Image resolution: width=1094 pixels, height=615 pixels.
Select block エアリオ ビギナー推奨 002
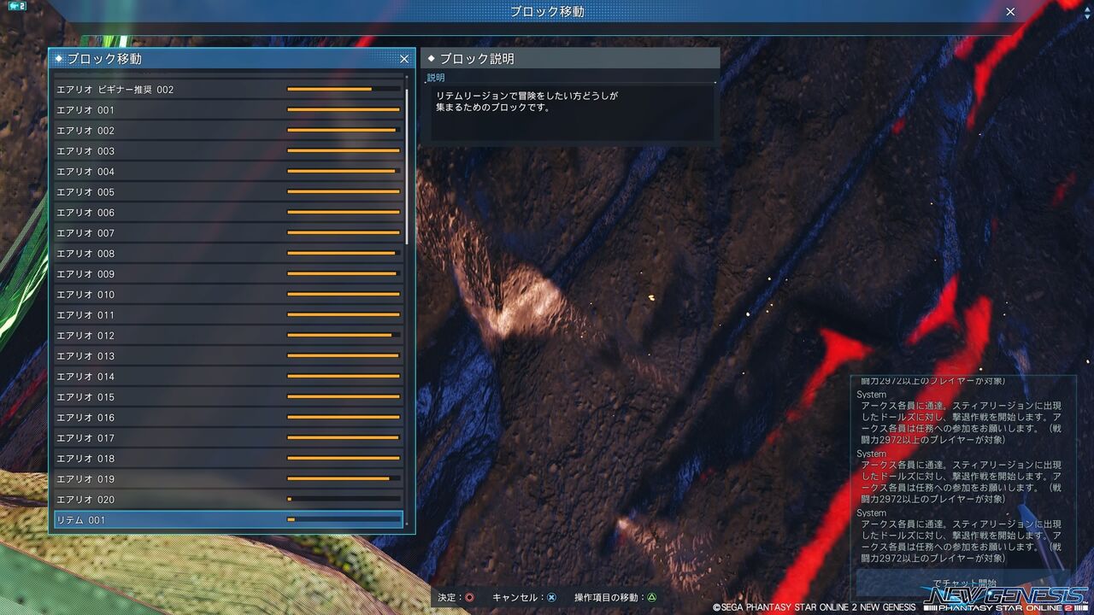[x=227, y=89]
